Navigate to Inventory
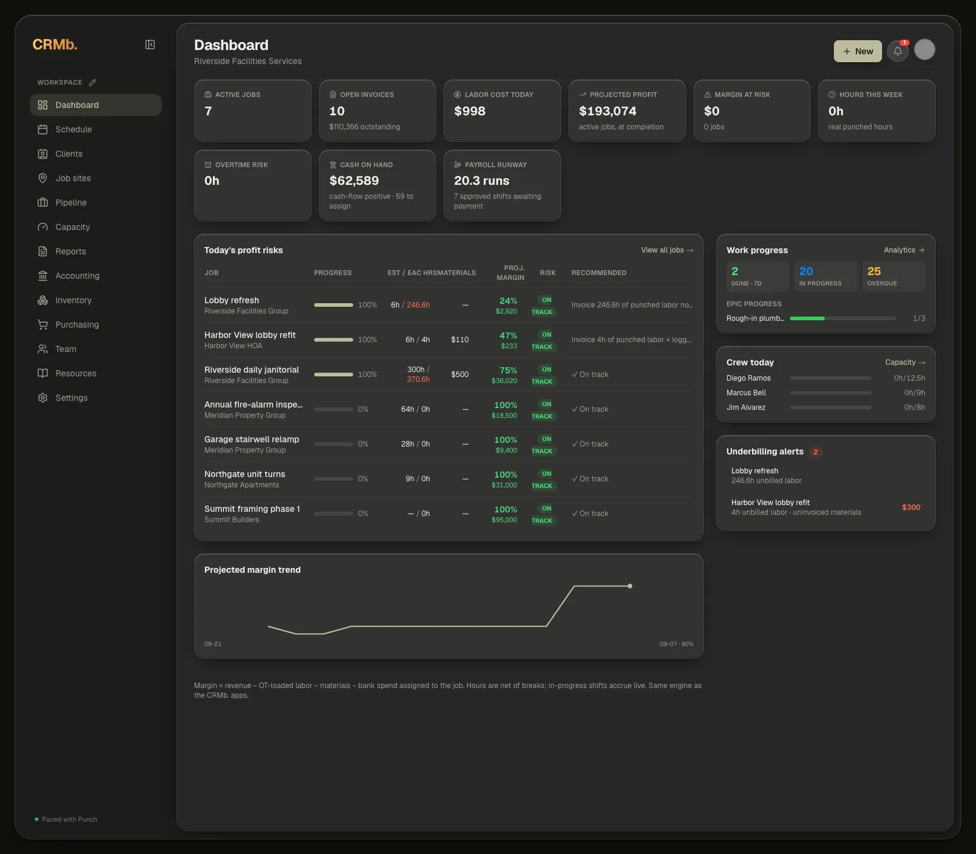This screenshot has height=854, width=976. (96, 300)
